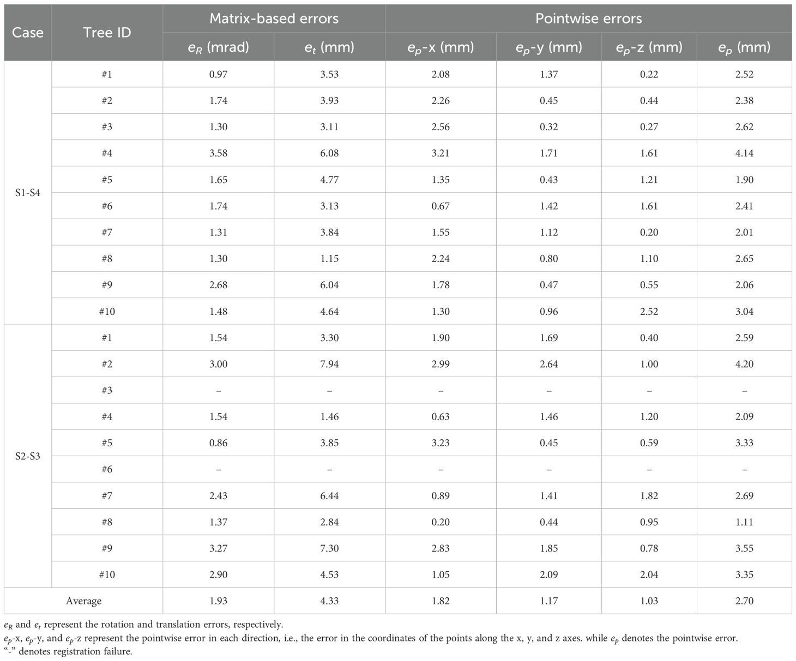Select the ep-y (mm) column header
This screenshot has height=661, width=796.
548,47
